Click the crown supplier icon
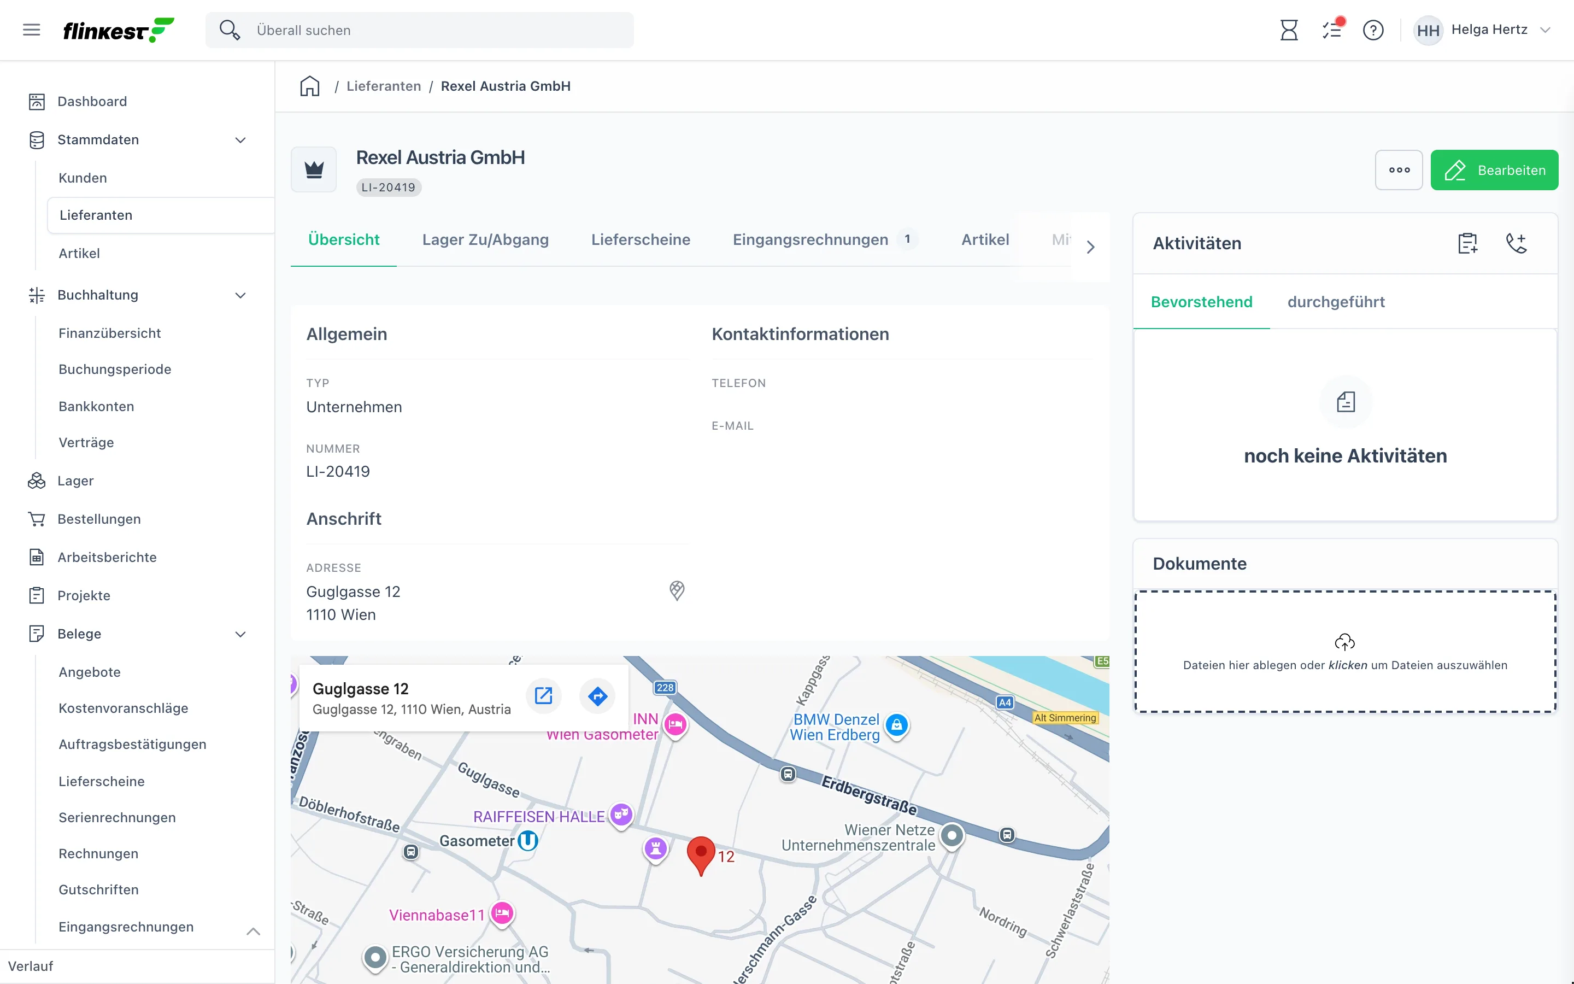This screenshot has height=984, width=1574. pyautogui.click(x=314, y=169)
